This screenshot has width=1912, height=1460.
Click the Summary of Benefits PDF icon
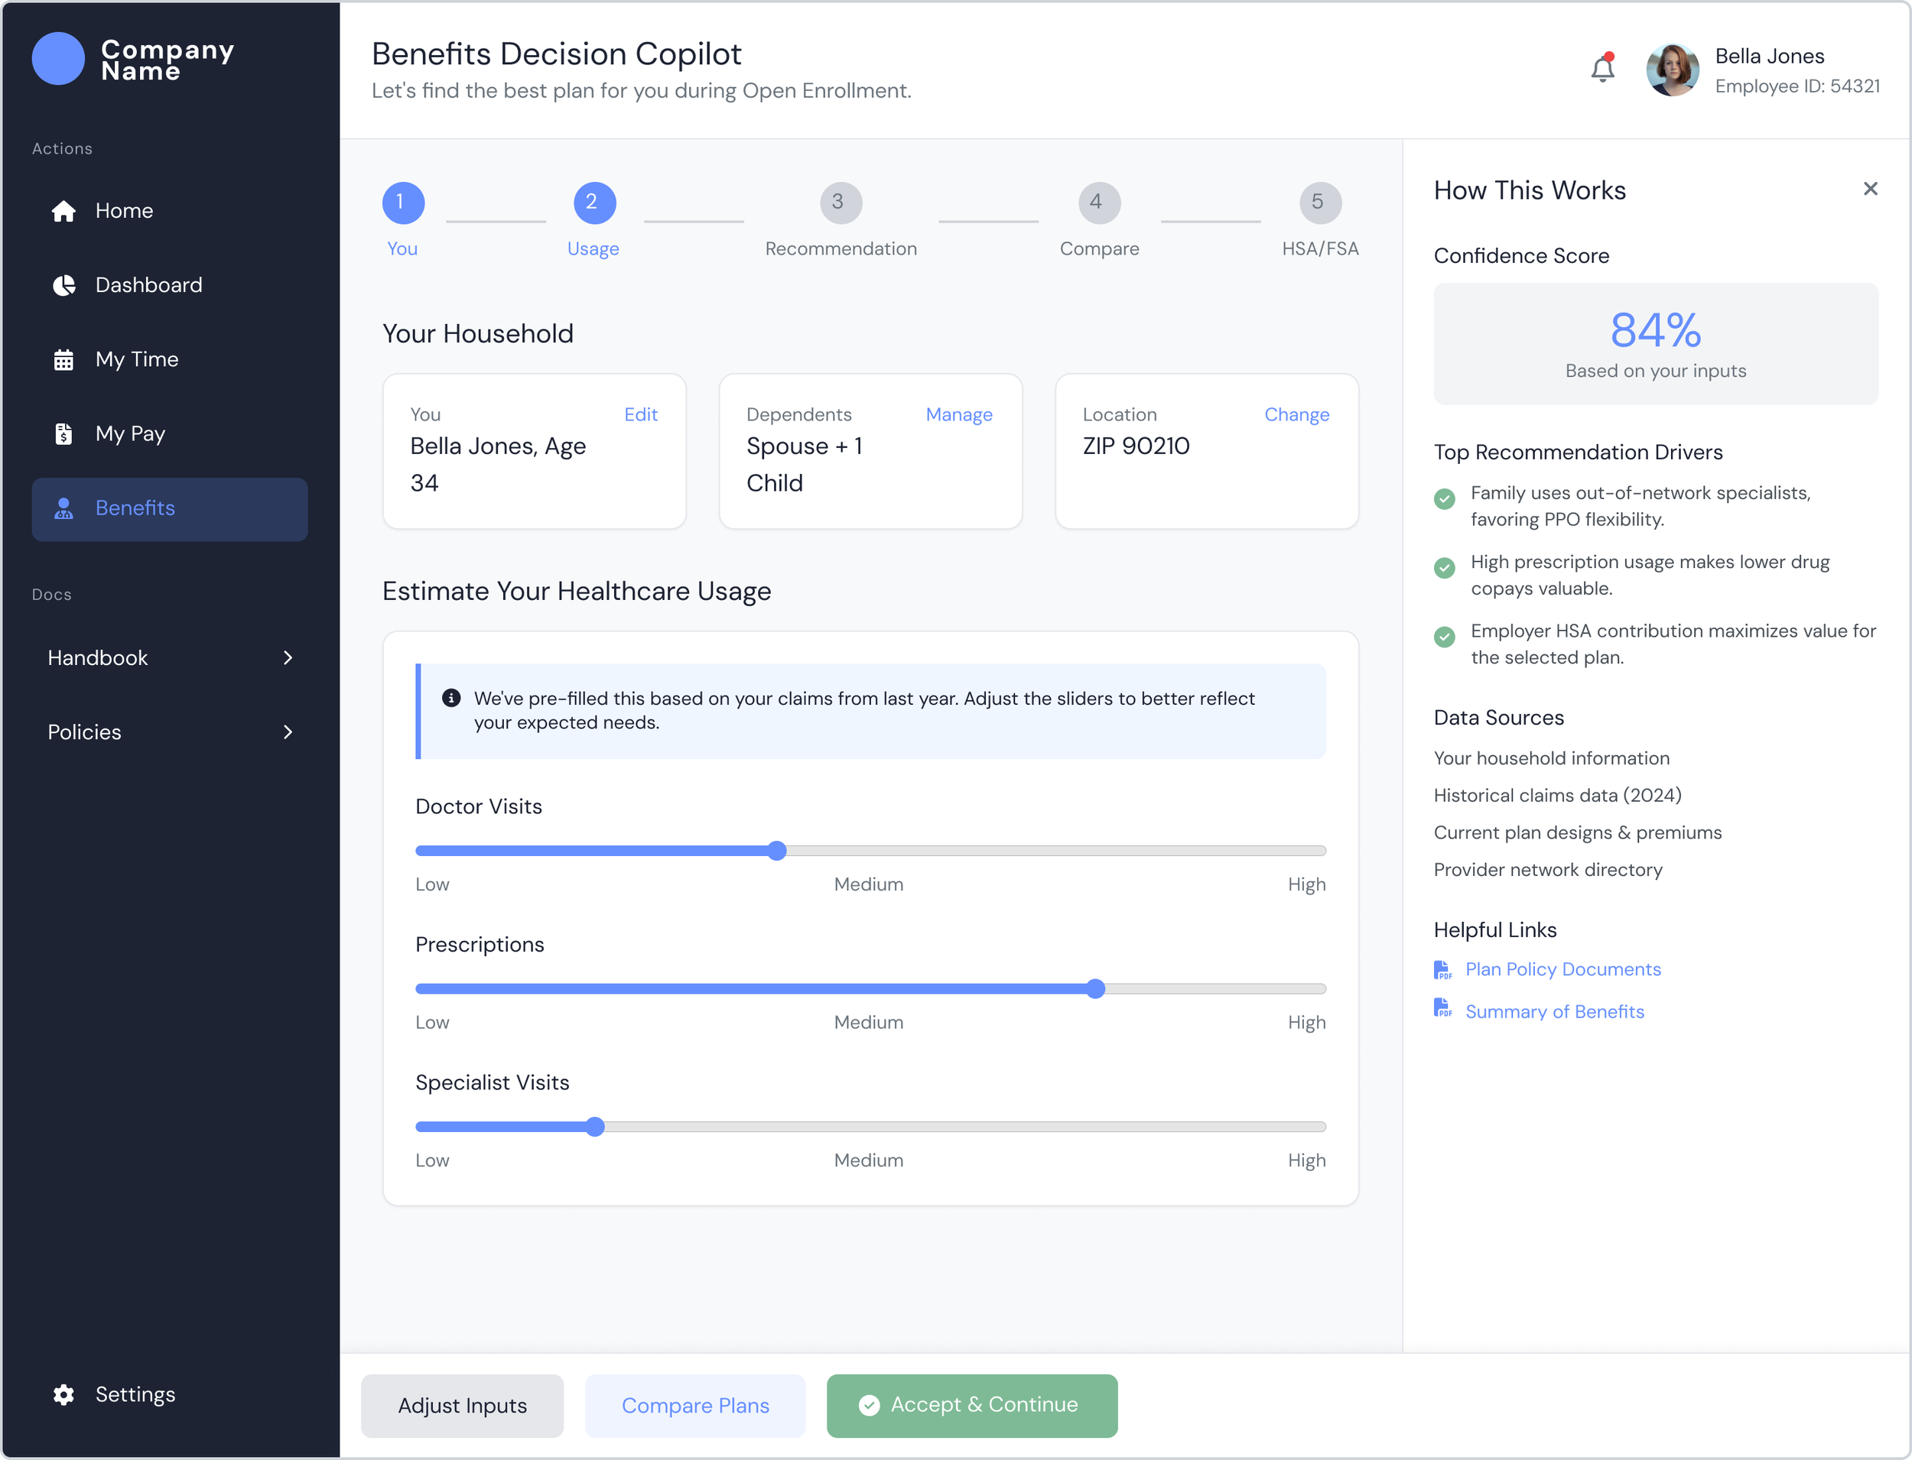pyautogui.click(x=1442, y=1009)
